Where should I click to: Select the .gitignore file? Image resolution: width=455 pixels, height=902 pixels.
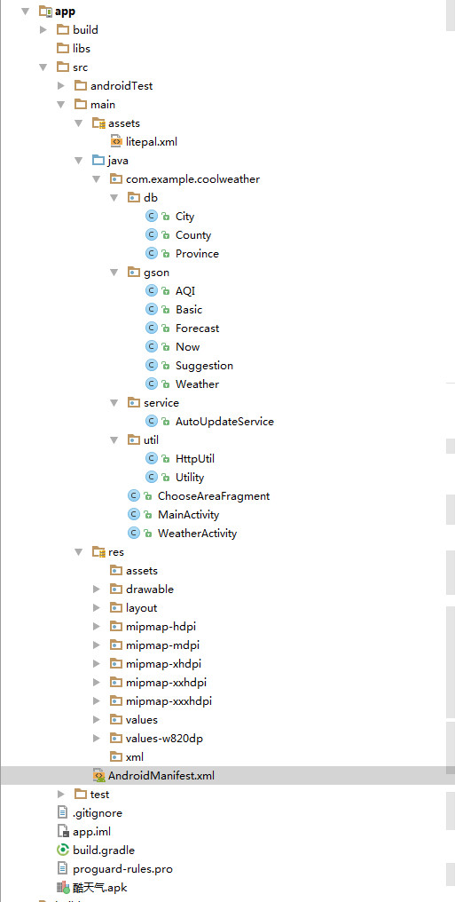click(x=97, y=813)
